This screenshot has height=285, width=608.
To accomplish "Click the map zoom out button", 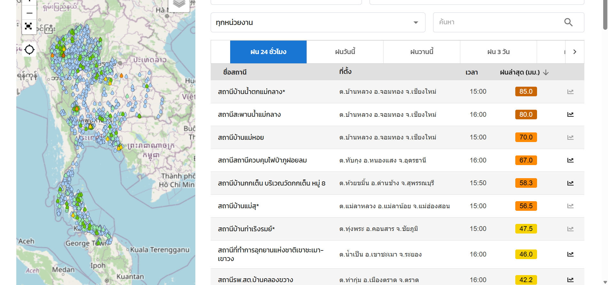I will pyautogui.click(x=29, y=13).
